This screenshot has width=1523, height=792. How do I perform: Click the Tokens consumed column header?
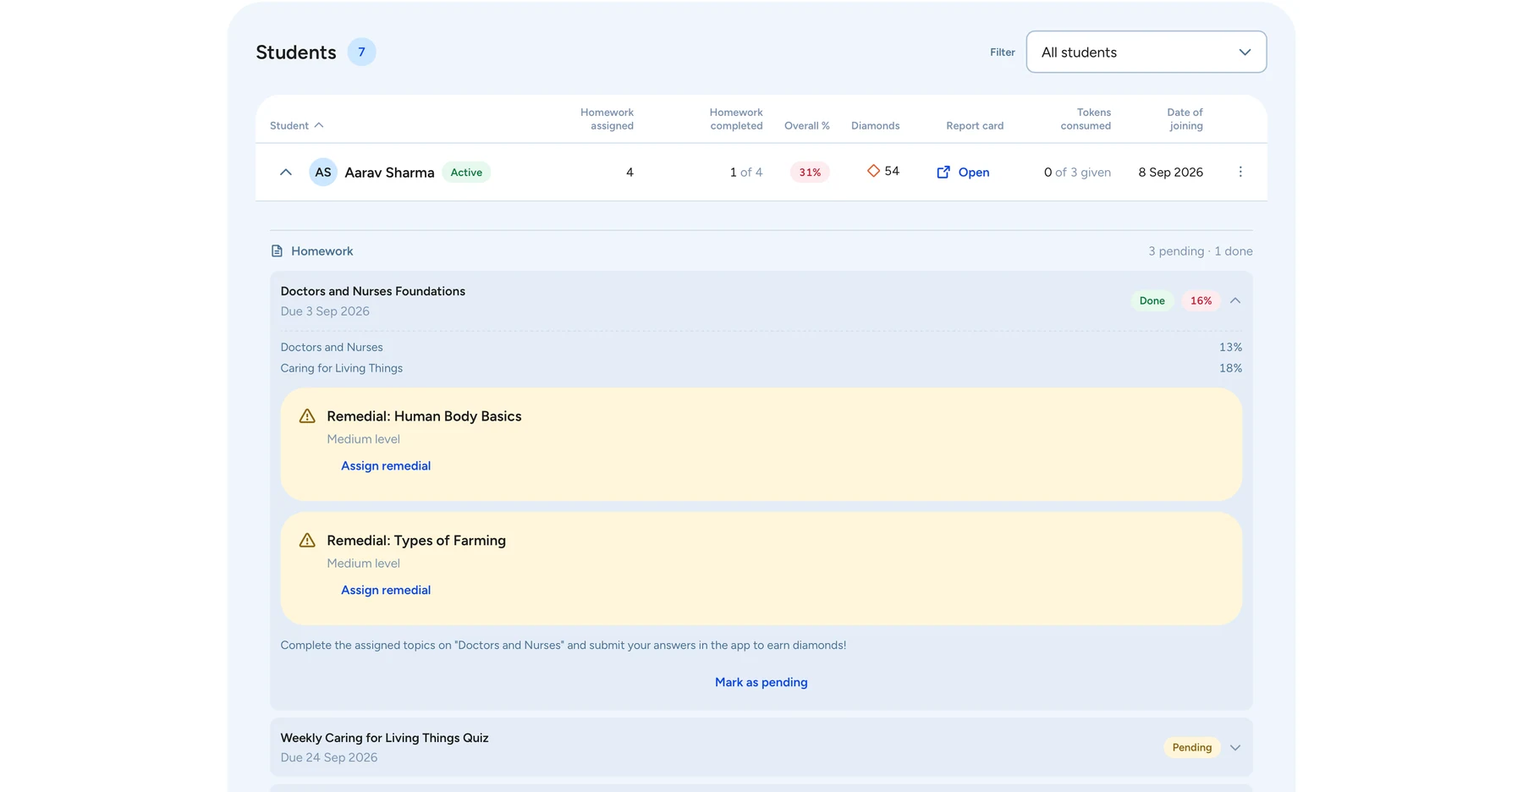pyautogui.click(x=1086, y=119)
